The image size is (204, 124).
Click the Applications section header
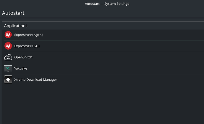point(16,26)
